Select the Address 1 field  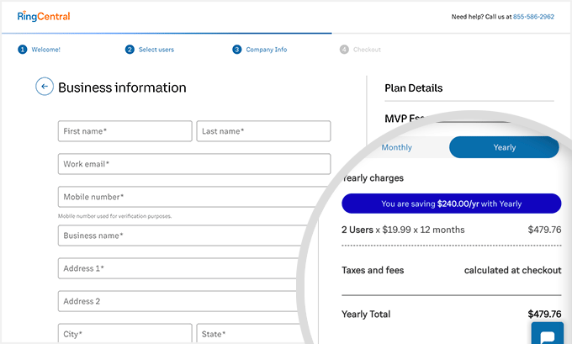(x=177, y=268)
